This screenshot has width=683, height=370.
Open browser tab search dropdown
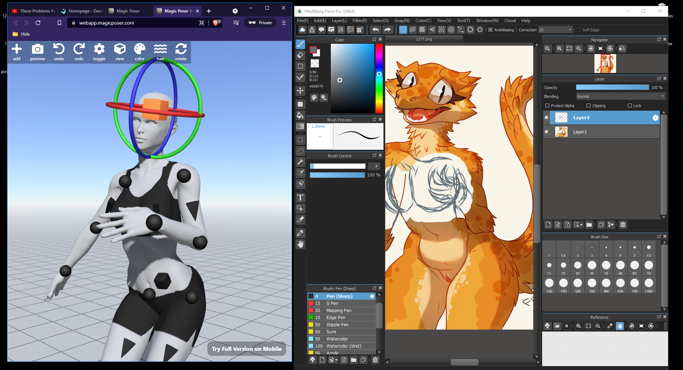(235, 11)
